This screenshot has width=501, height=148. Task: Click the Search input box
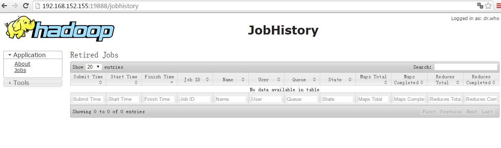click(x=466, y=67)
